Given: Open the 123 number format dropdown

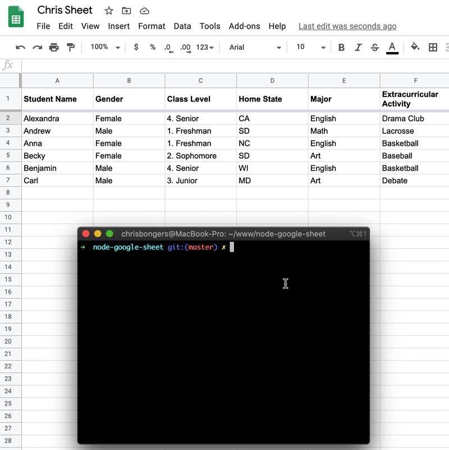Looking at the screenshot, I should (x=205, y=47).
